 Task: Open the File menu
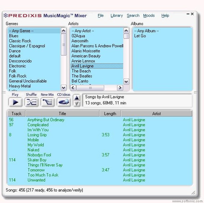coord(100,16)
